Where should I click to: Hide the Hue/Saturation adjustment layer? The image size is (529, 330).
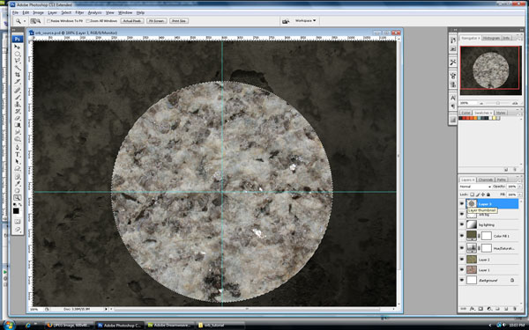(462, 248)
